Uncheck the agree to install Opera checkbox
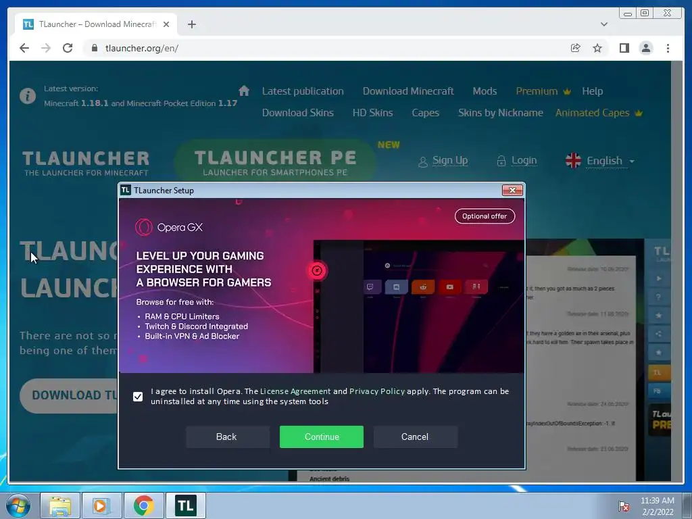The image size is (692, 519). [x=138, y=396]
